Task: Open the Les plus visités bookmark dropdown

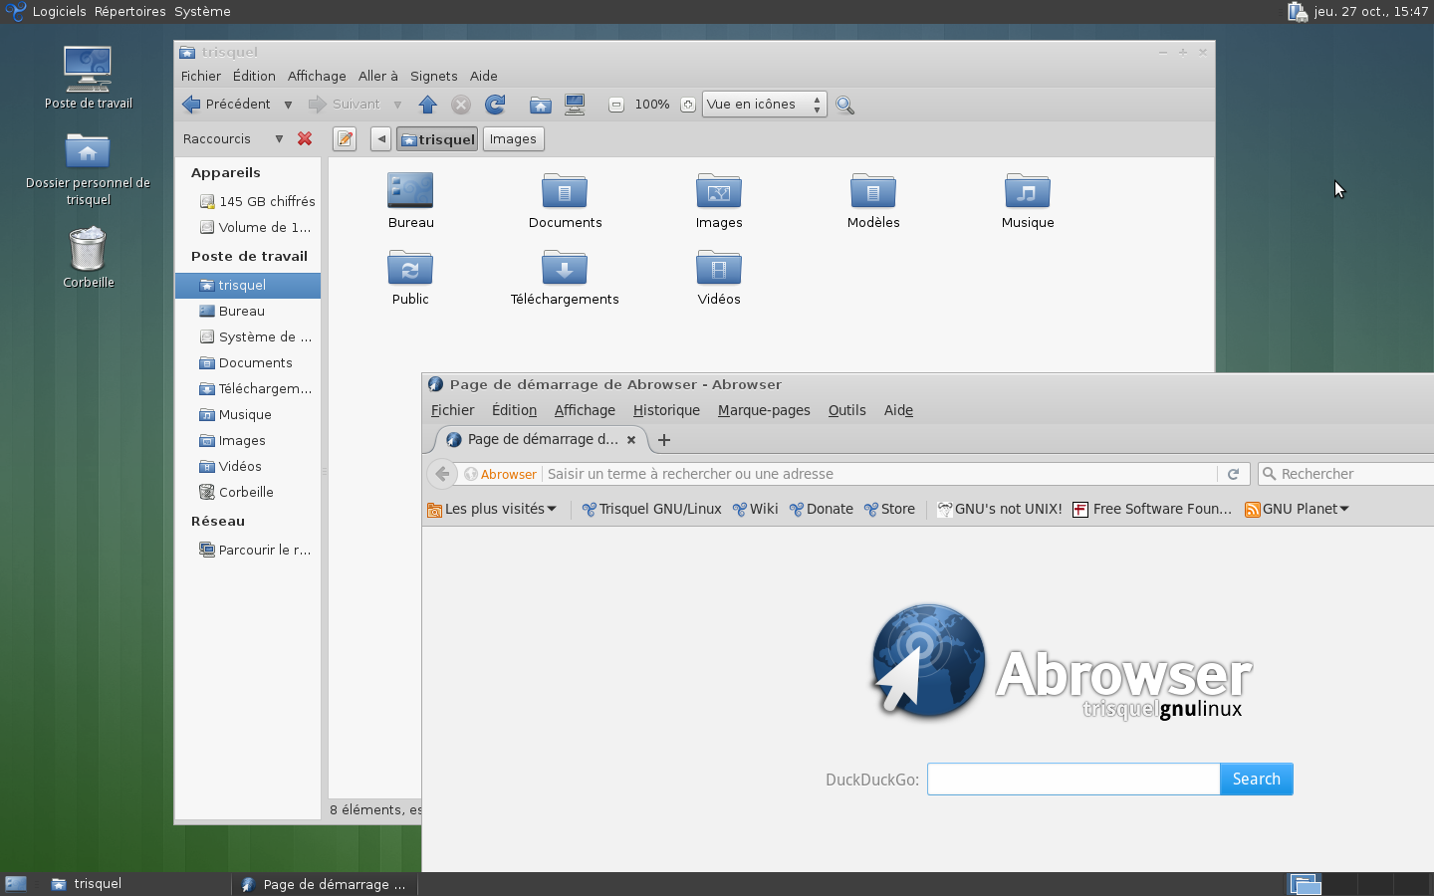Action: (x=492, y=509)
